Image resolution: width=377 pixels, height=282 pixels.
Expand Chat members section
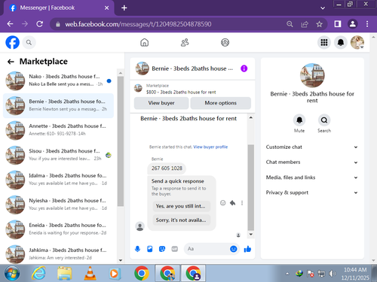(x=311, y=162)
